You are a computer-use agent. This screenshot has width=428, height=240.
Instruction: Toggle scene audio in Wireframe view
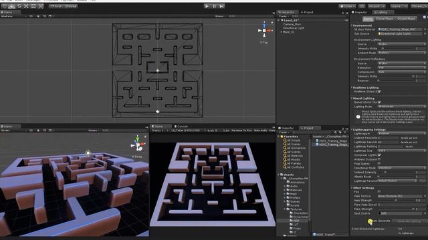pyautogui.click(x=44, y=16)
